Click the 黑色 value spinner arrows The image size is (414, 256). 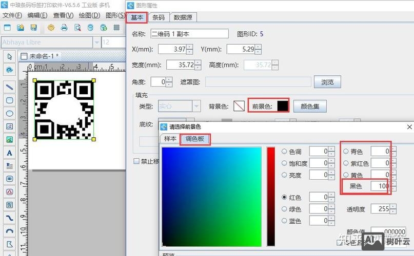[393, 186]
